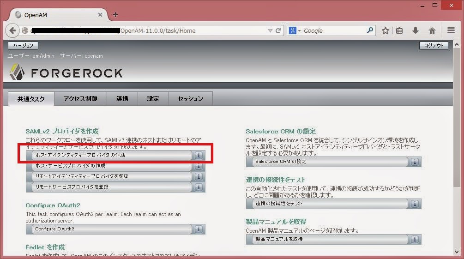Click the search magnifier icon
The image size is (464, 259).
click(x=370, y=30)
